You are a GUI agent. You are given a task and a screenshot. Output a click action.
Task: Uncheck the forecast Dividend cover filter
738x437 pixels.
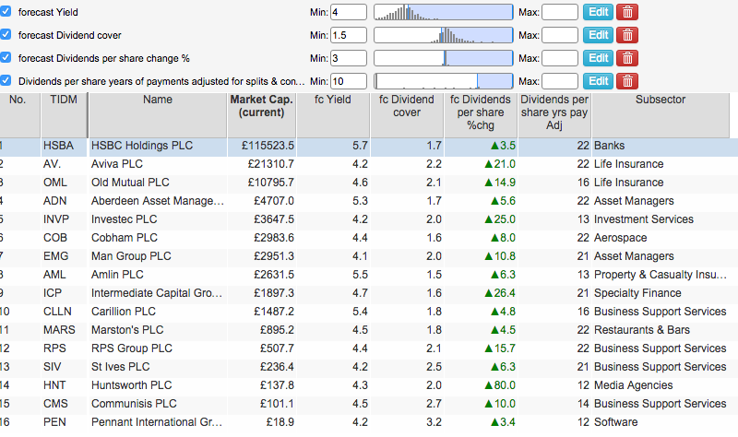(x=6, y=34)
